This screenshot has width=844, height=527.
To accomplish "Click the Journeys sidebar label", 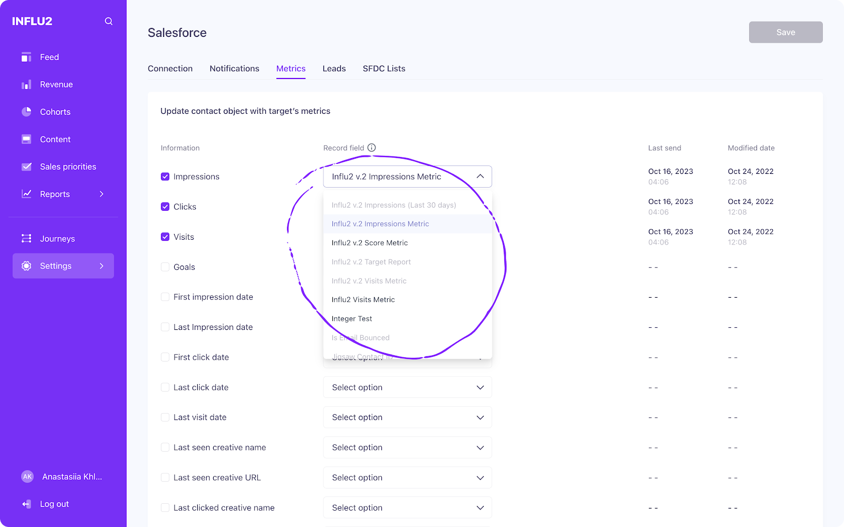I will point(57,238).
